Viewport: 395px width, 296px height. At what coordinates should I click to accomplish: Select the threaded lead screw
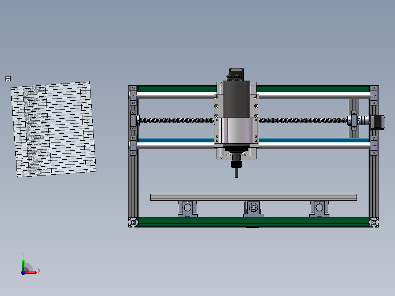(177, 121)
